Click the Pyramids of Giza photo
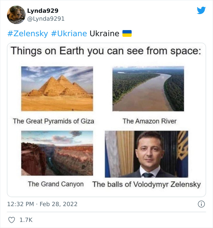This screenshot has width=213, height=228. point(57,88)
